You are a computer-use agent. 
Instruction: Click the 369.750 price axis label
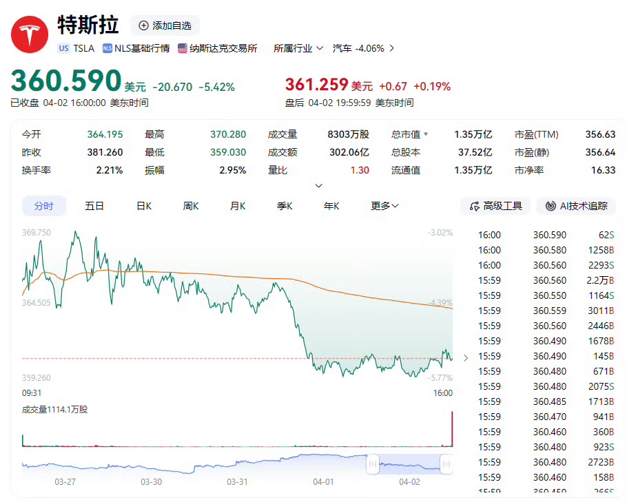(x=37, y=233)
